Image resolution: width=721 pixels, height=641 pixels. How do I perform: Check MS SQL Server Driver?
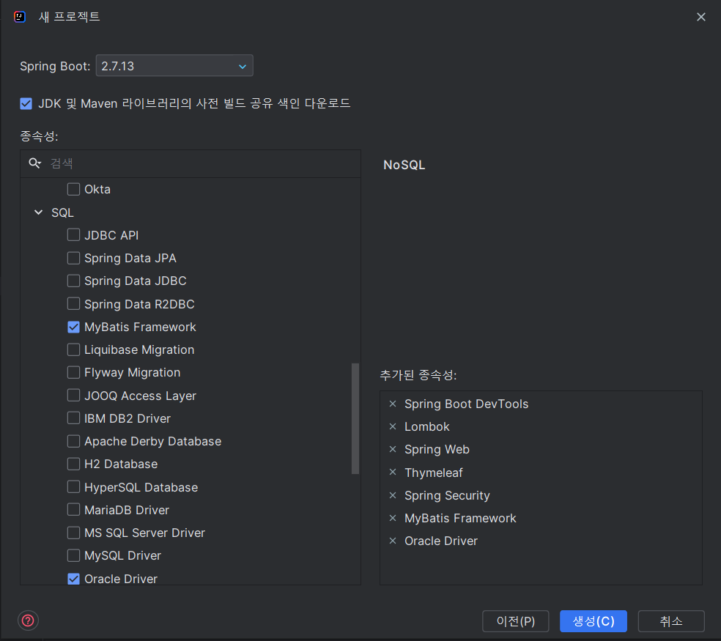click(x=73, y=533)
